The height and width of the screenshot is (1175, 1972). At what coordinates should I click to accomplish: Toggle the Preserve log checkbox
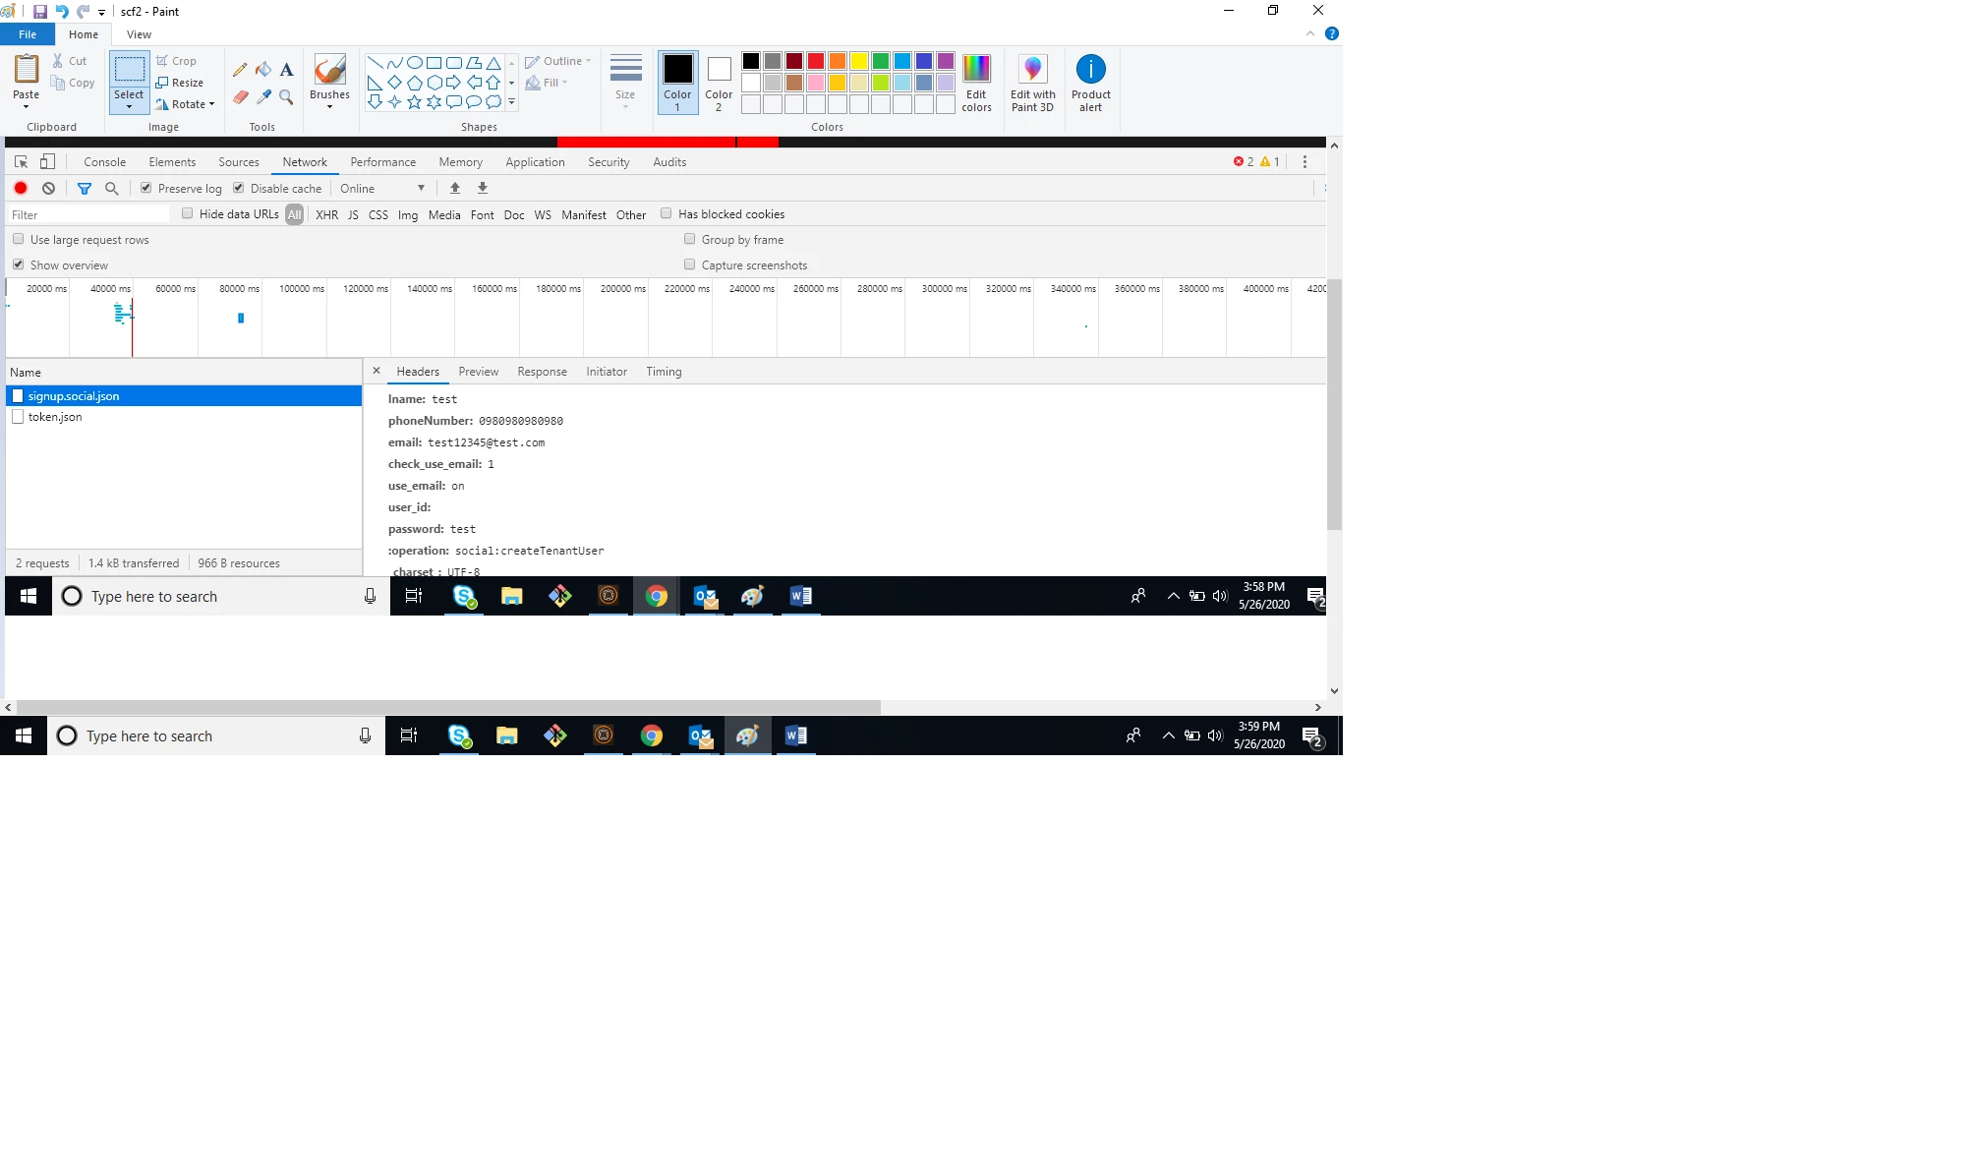click(x=146, y=188)
